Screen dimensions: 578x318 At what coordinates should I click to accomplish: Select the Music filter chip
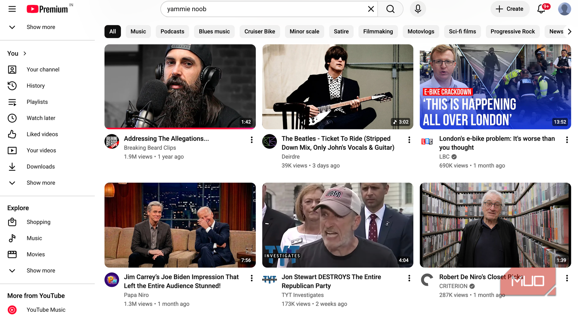pyautogui.click(x=138, y=31)
